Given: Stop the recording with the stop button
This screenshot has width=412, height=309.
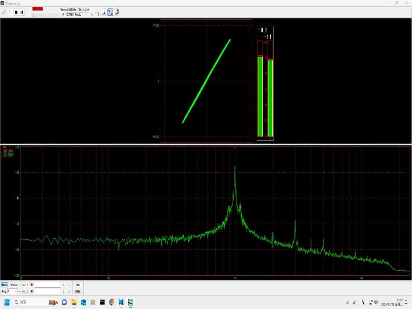Looking at the screenshot, I should [x=16, y=12].
